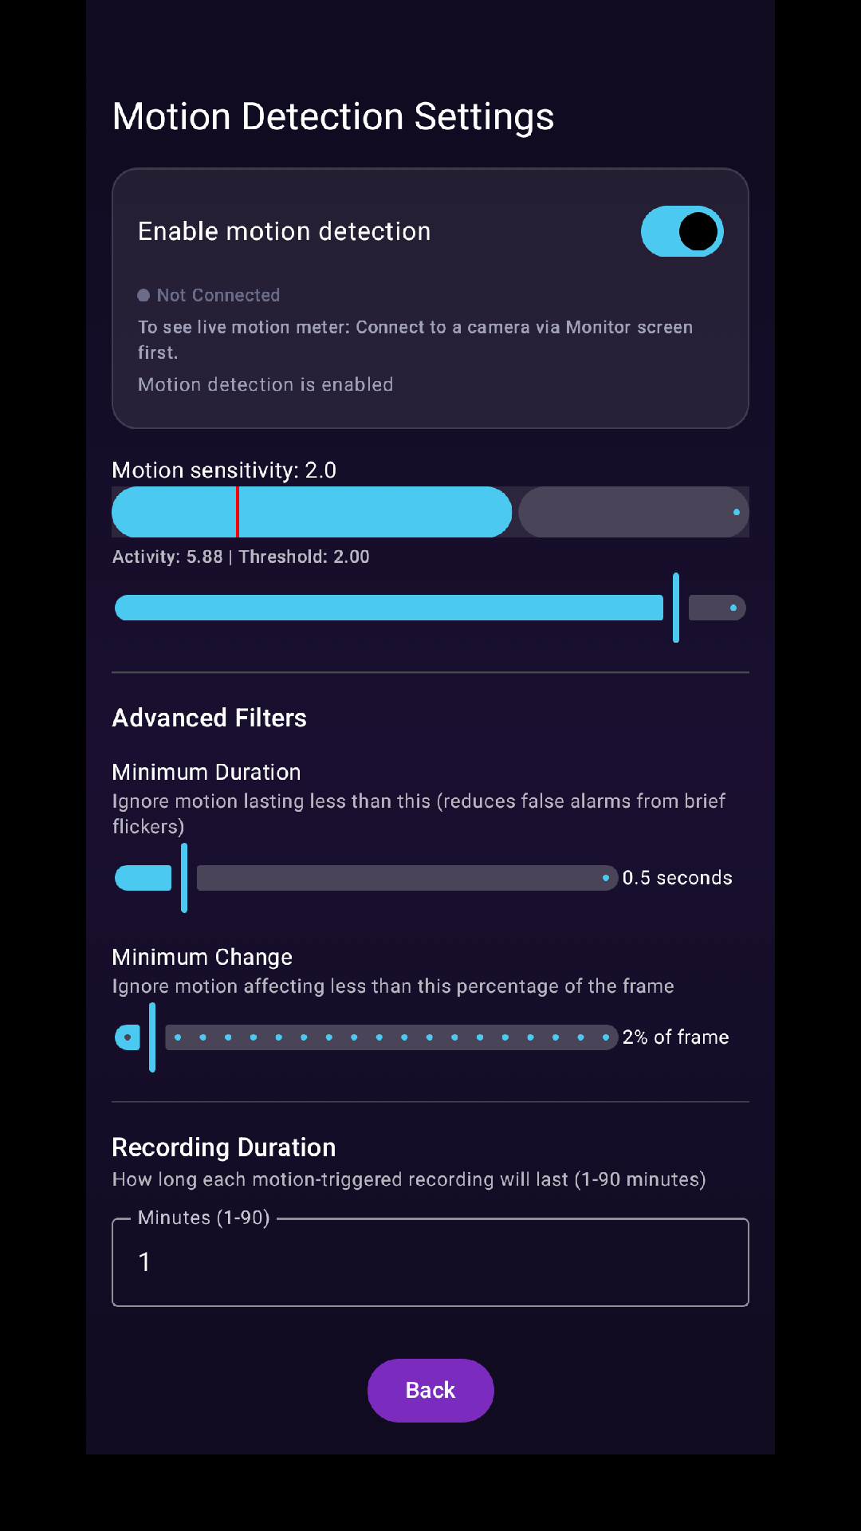861x1531 pixels.
Task: Click the endpoint dot on Minimum Duration slider
Action: click(x=607, y=877)
